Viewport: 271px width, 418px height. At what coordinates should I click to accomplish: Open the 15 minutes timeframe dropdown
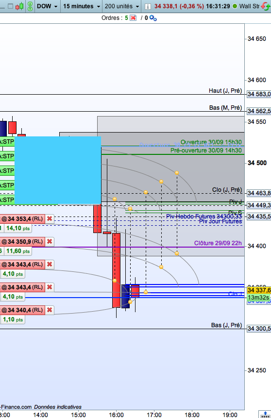82,6
